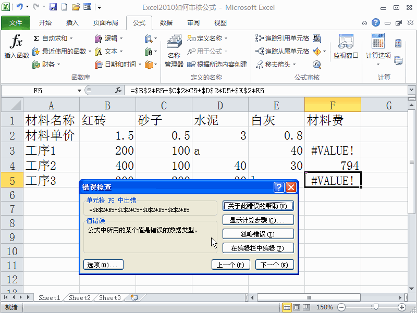Click the Save icon on Quick Access Toolbar
The image size is (417, 313).
click(53, 6)
